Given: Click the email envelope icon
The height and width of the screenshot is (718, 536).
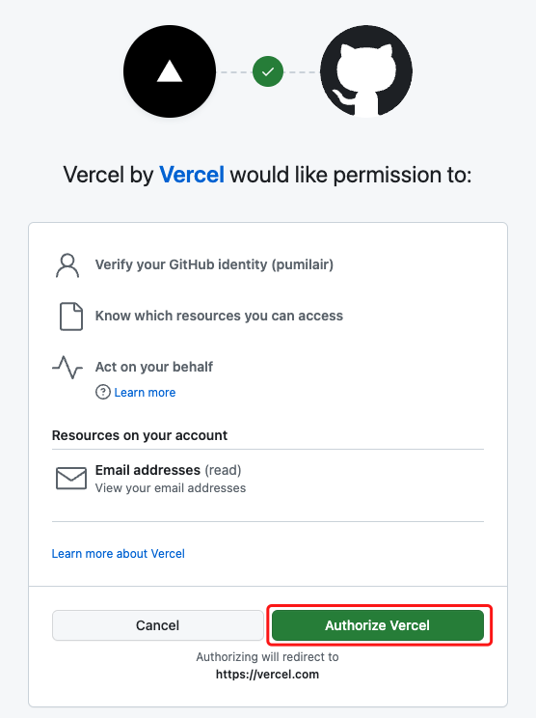Looking at the screenshot, I should [71, 479].
